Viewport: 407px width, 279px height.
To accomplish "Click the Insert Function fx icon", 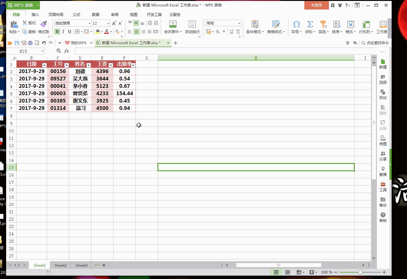I will coord(66,51).
